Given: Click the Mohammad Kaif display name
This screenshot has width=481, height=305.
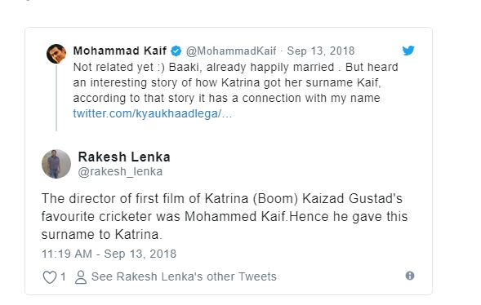Looking at the screenshot, I should 120,51.
